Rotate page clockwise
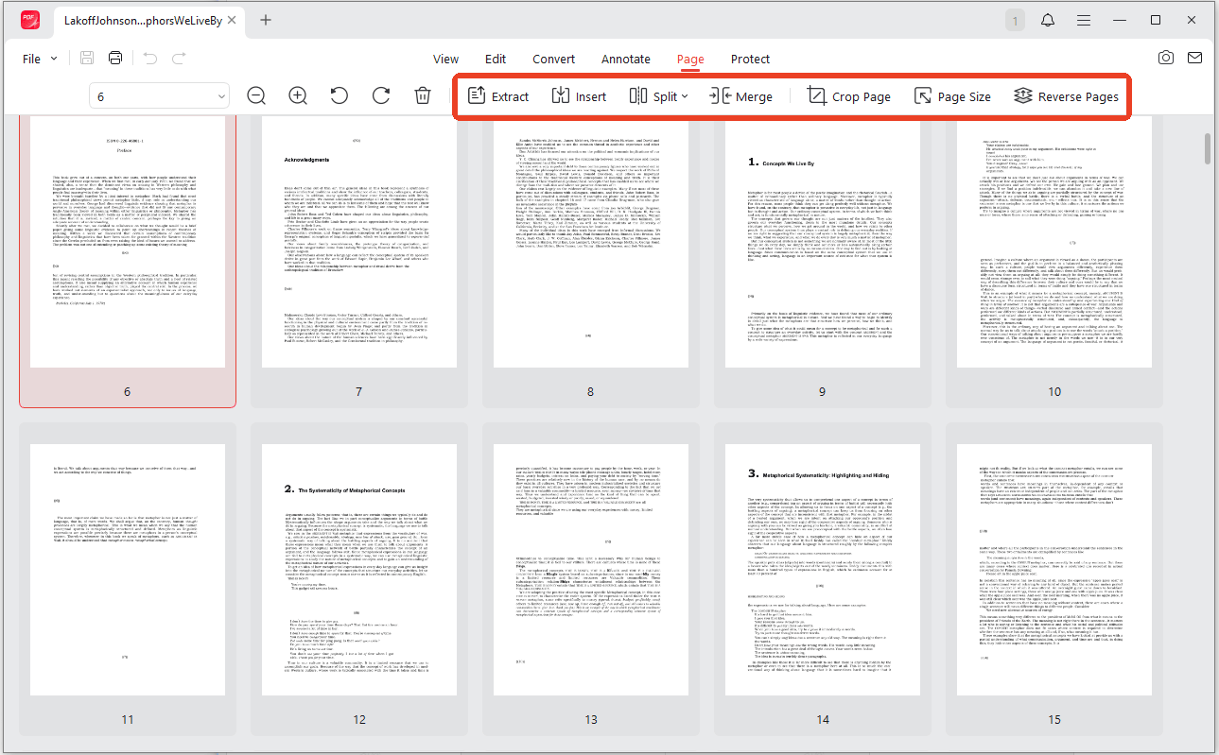1219x755 pixels. point(381,95)
